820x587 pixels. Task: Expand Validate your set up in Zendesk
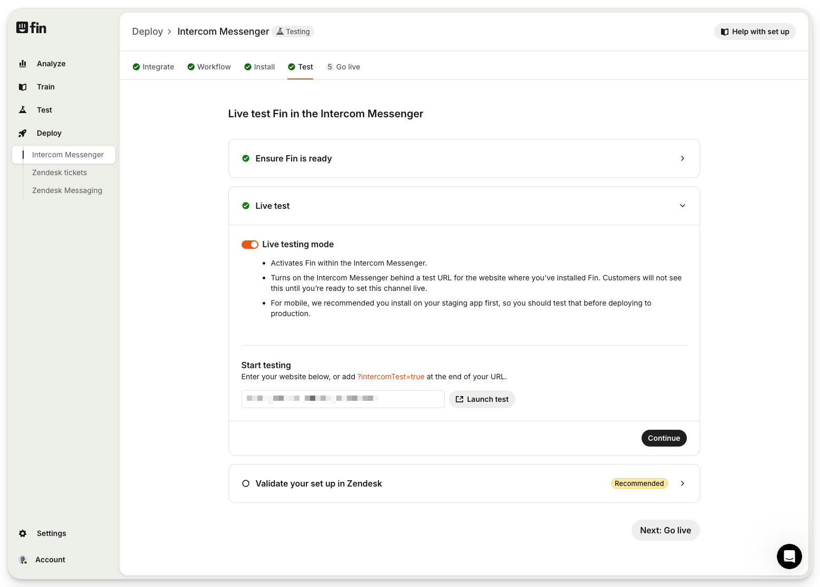[x=682, y=483]
